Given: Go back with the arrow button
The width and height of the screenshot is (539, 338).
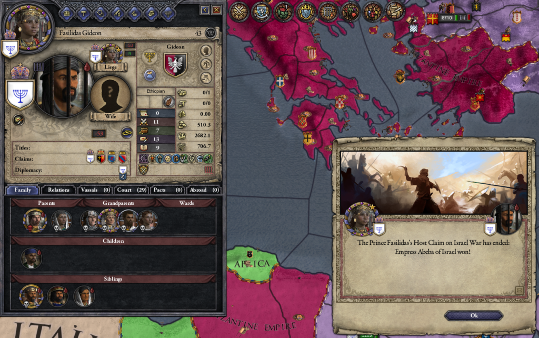Looking at the screenshot, I should point(205,9).
